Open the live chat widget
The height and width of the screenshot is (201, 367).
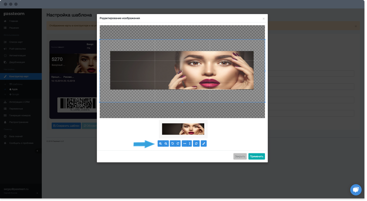[356, 190]
